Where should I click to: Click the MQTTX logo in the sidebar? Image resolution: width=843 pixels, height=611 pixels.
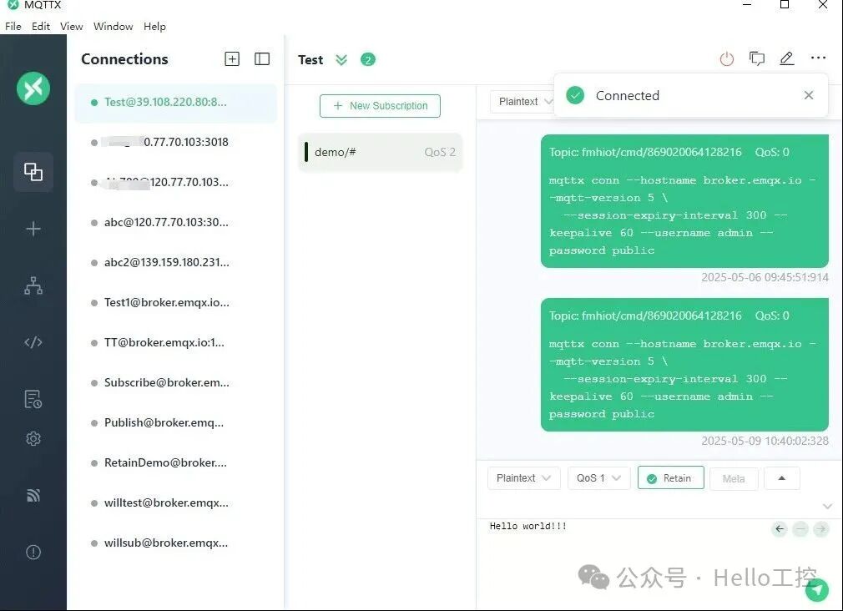coord(33,88)
